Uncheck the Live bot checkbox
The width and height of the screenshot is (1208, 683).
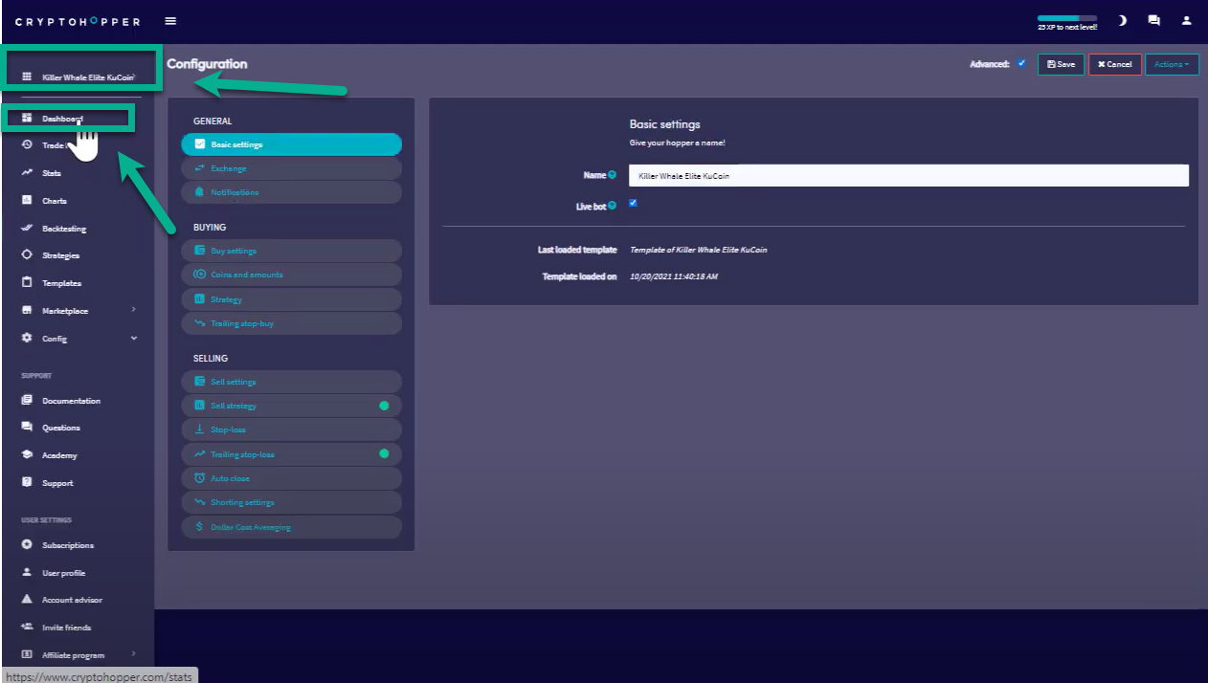point(633,204)
